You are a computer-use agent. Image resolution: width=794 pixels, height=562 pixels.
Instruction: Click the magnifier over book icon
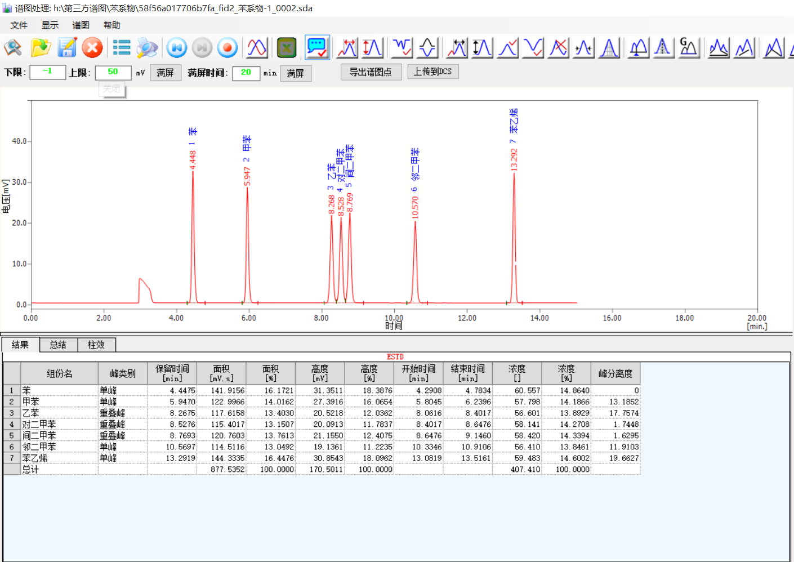point(13,48)
